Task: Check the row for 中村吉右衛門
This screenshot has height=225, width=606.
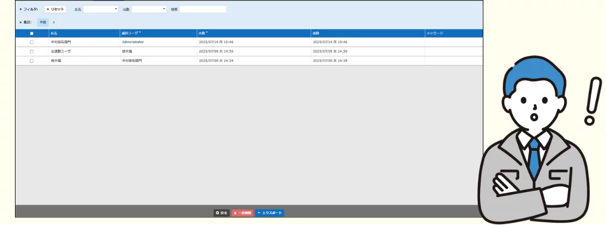Action: click(32, 42)
